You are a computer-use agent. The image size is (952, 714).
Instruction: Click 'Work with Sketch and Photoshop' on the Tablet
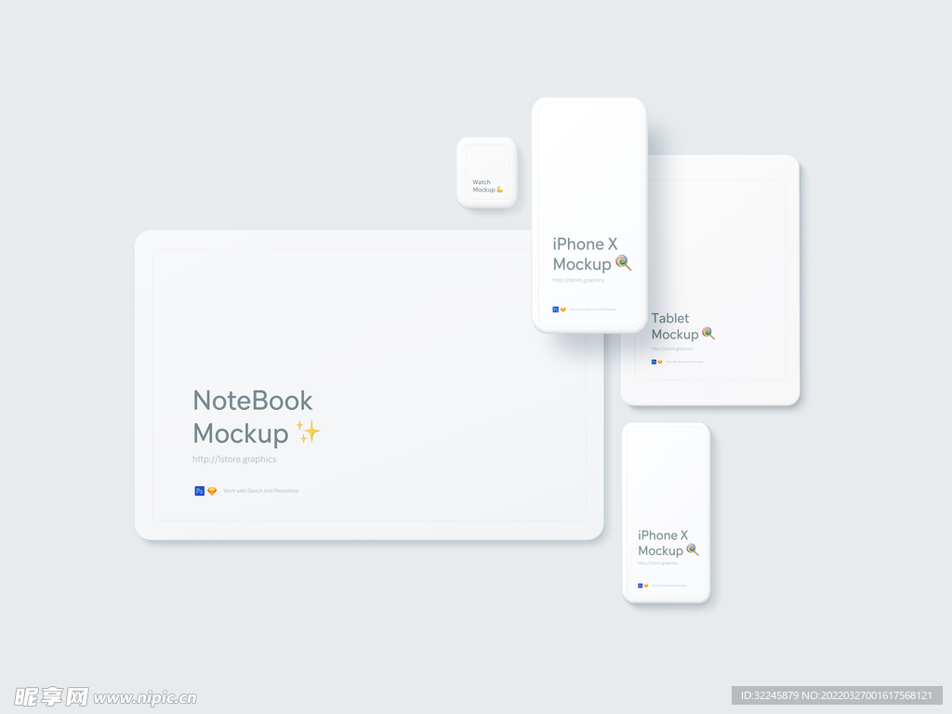coord(684,362)
